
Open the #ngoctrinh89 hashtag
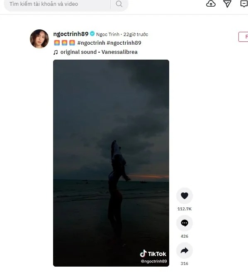coord(124,43)
